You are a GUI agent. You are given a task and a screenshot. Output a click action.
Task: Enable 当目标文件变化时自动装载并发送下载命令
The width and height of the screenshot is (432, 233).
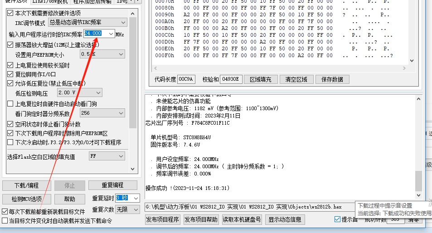coord(5,221)
